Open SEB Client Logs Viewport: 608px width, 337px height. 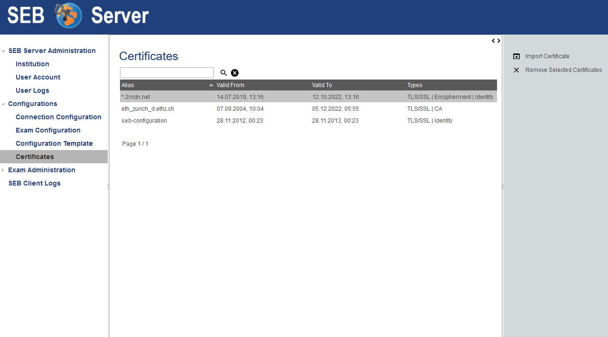pyautogui.click(x=34, y=183)
